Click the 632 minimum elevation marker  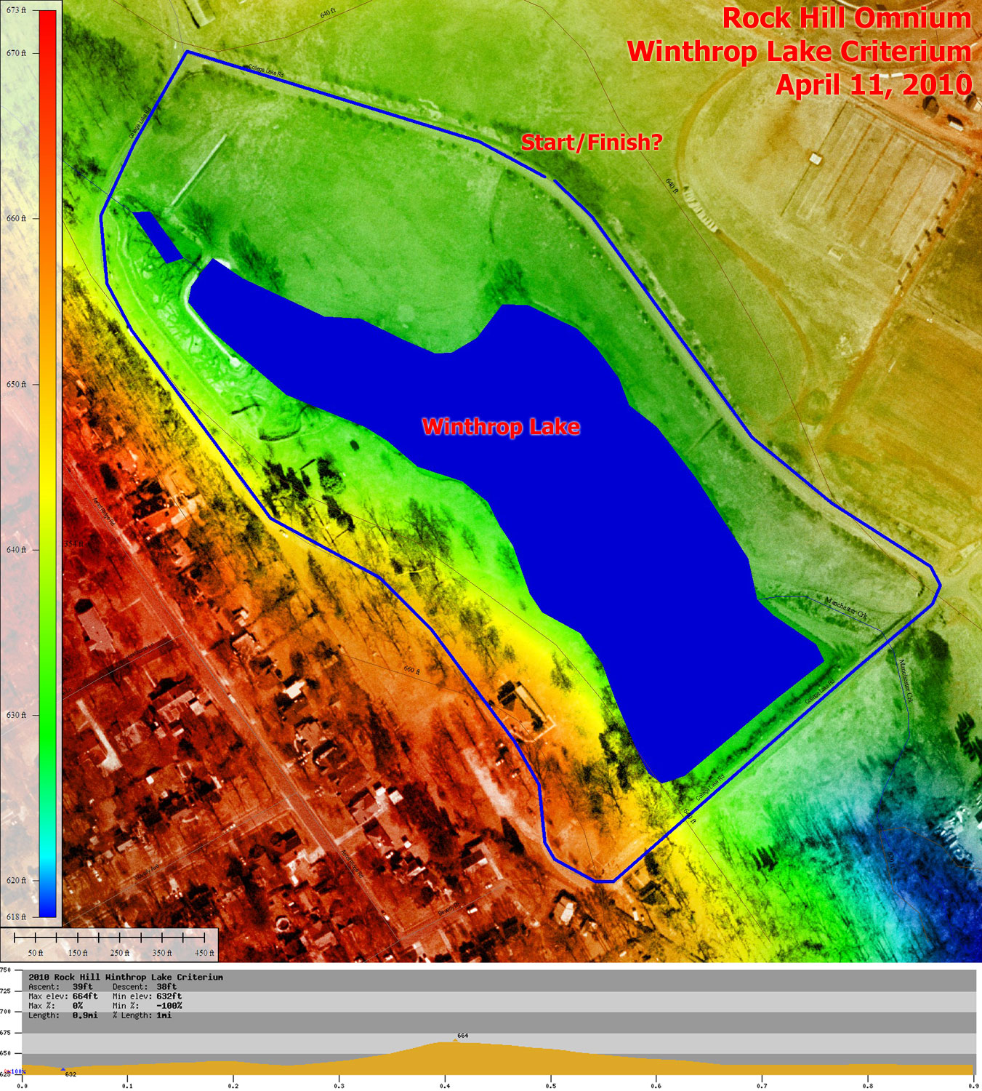click(x=70, y=1074)
